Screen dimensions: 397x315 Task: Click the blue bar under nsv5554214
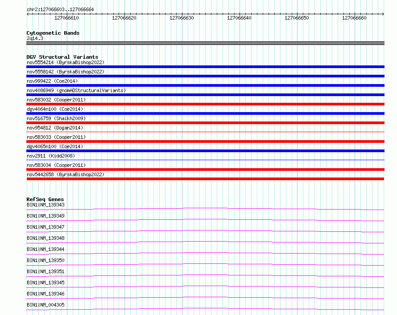205,67
